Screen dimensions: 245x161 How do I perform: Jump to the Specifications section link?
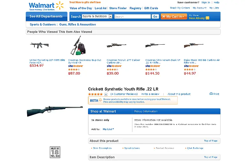click(132, 148)
